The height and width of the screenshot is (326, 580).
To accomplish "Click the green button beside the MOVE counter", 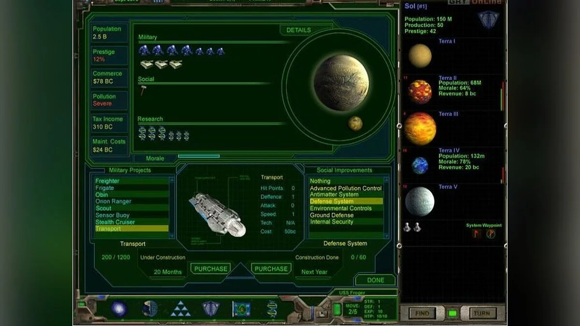I will [x=337, y=309].
